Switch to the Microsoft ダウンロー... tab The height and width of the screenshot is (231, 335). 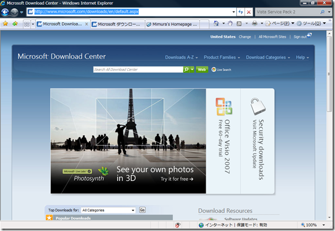tap(118, 24)
